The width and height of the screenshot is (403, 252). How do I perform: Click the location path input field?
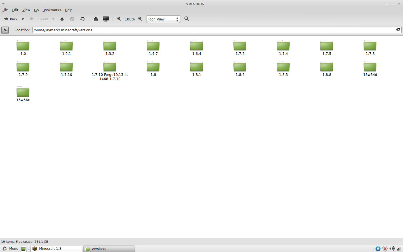click(x=213, y=30)
